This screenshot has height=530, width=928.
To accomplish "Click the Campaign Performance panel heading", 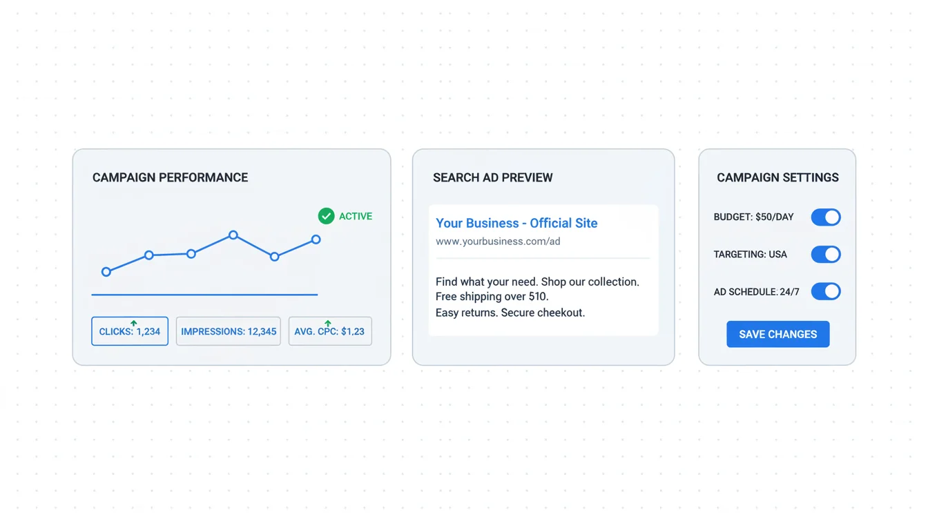I will click(x=170, y=177).
